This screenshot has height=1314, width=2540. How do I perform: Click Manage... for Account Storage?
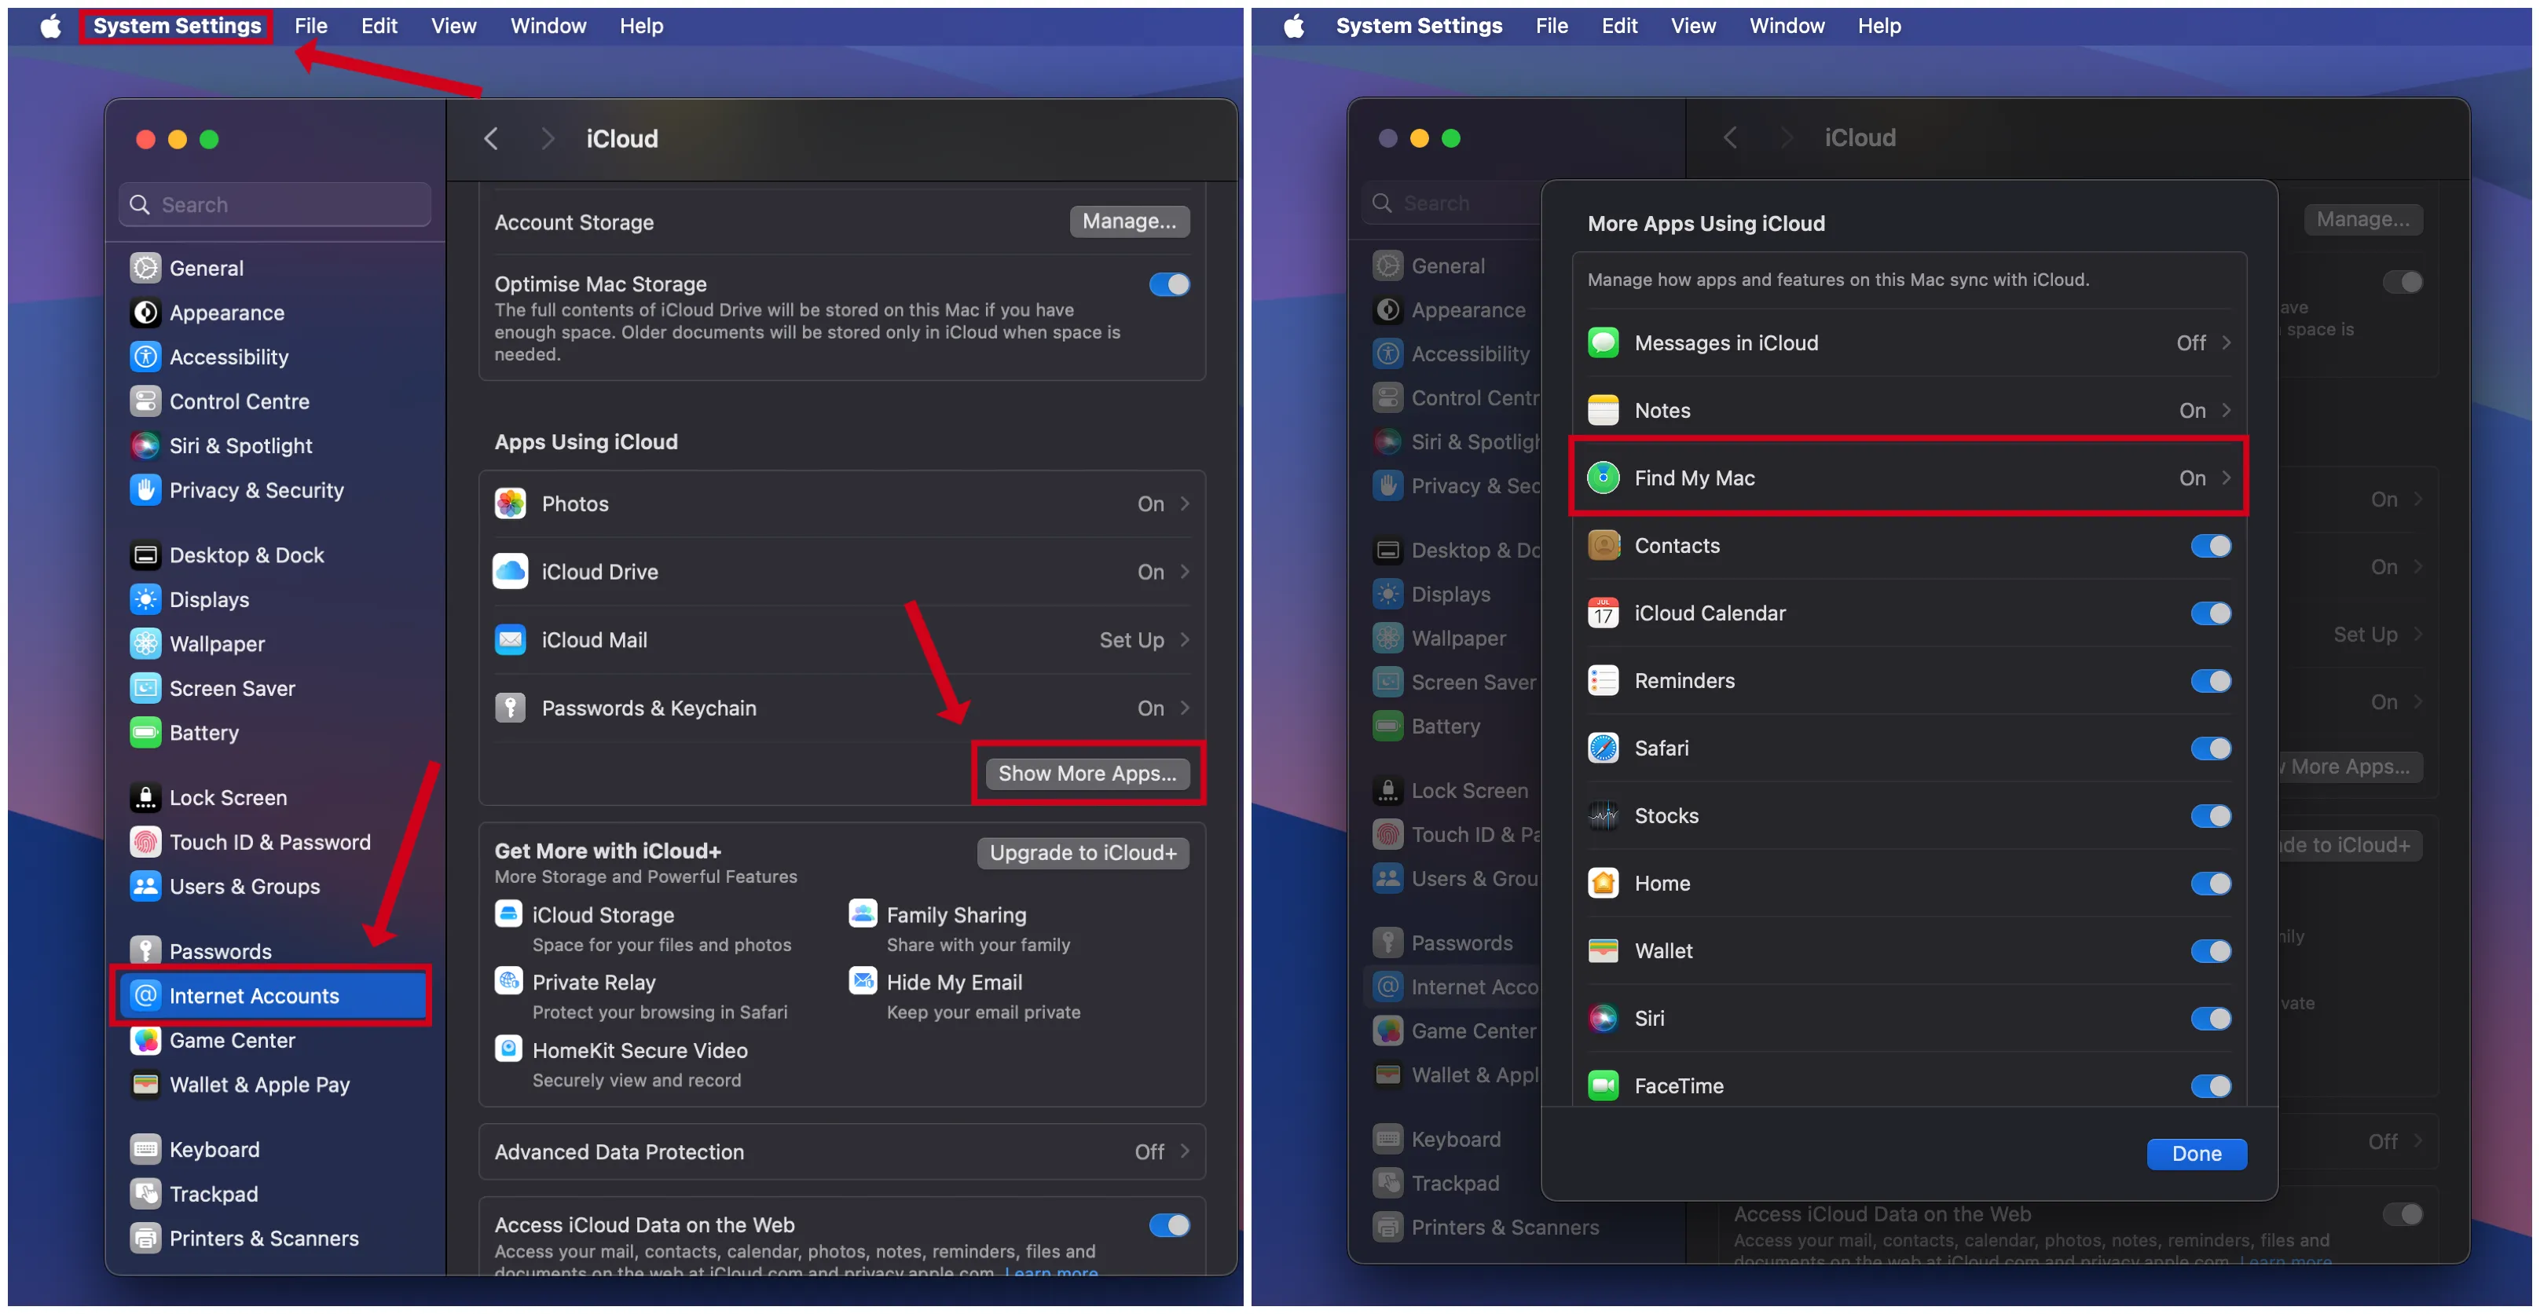(1129, 221)
